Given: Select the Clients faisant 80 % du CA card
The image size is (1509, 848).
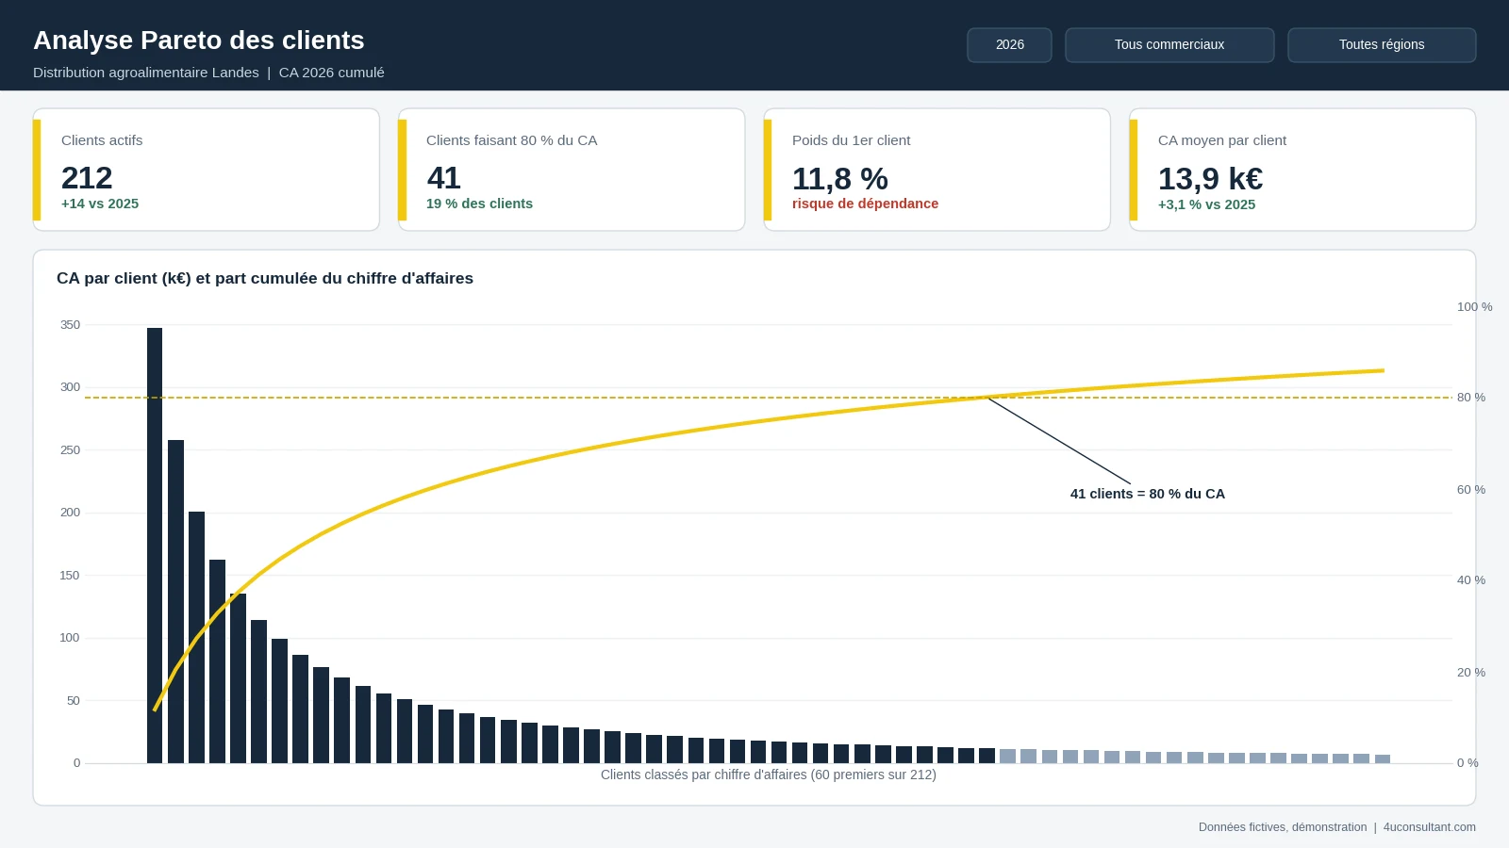Looking at the screenshot, I should point(572,170).
